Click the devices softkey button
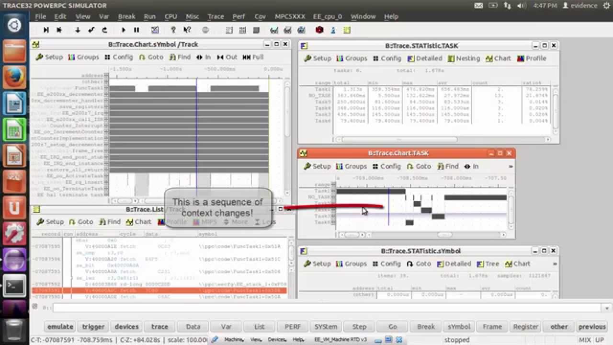This screenshot has width=613, height=345. (x=126, y=326)
